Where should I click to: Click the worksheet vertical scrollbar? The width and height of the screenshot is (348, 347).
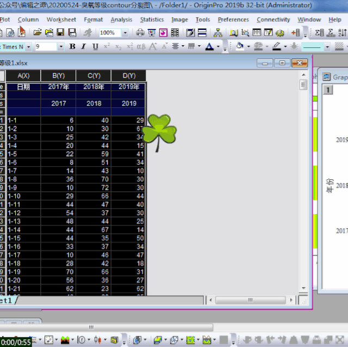303,185
